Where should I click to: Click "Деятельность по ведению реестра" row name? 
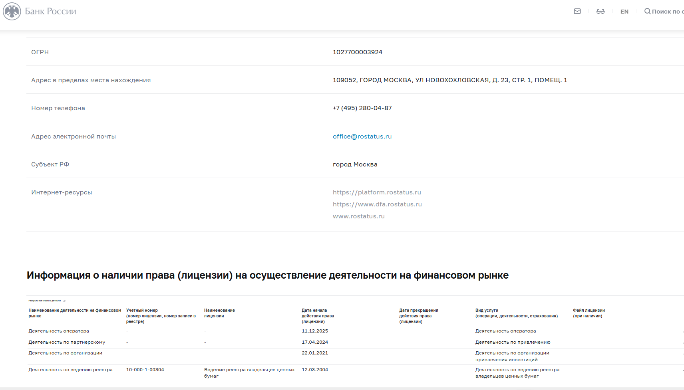(70, 370)
